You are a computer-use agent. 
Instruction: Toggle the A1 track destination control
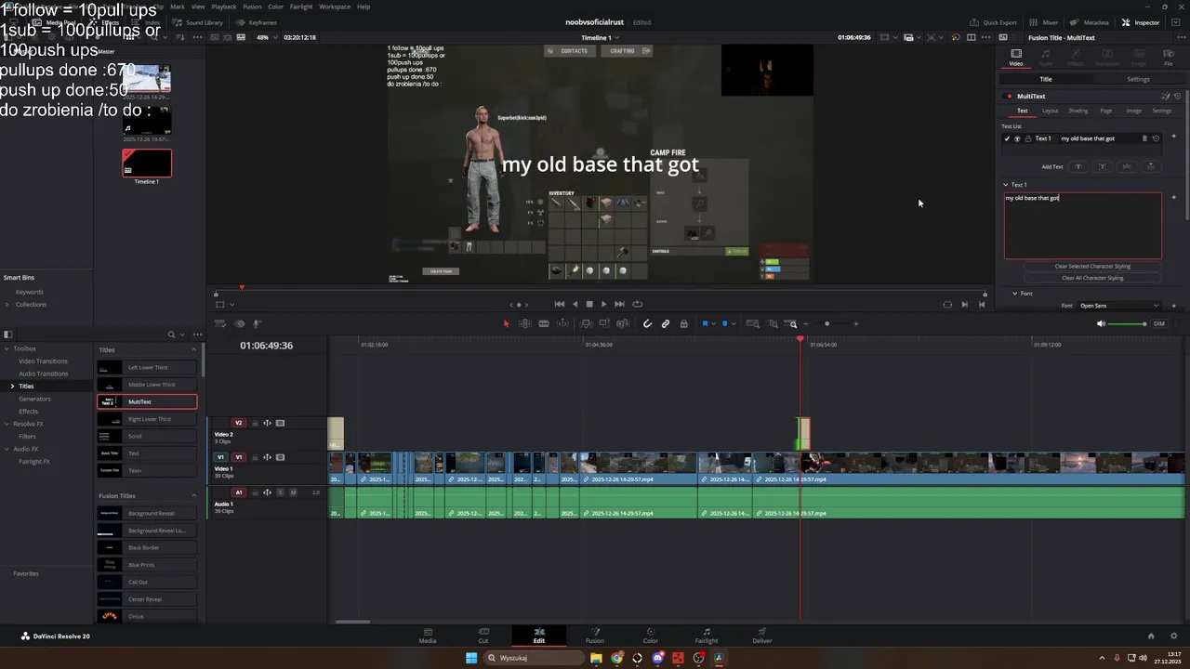click(x=239, y=492)
